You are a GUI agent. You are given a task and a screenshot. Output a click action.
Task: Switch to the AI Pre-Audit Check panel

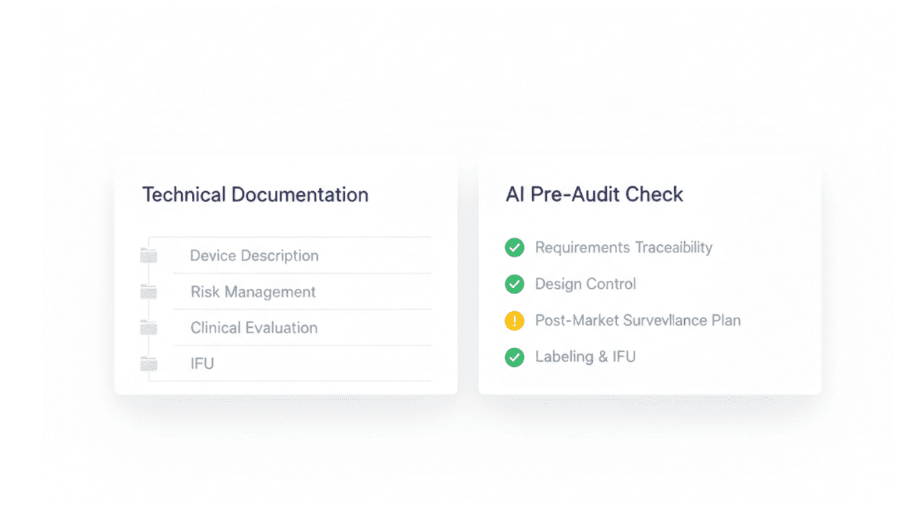point(595,195)
